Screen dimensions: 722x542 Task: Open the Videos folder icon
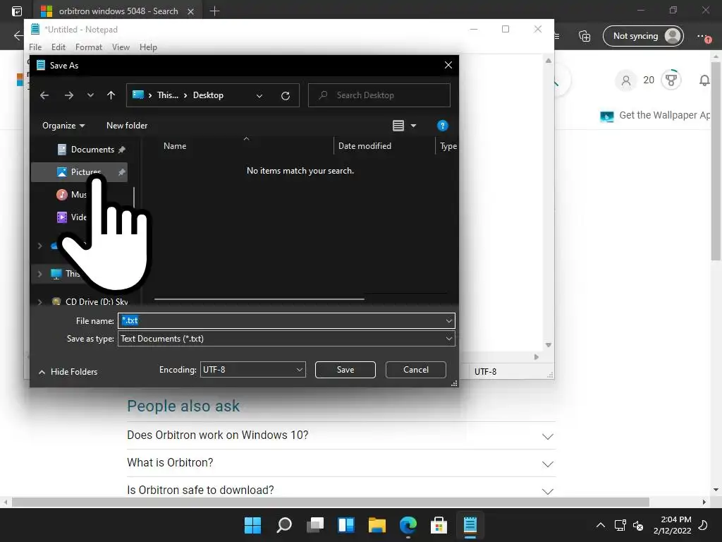pyautogui.click(x=62, y=217)
